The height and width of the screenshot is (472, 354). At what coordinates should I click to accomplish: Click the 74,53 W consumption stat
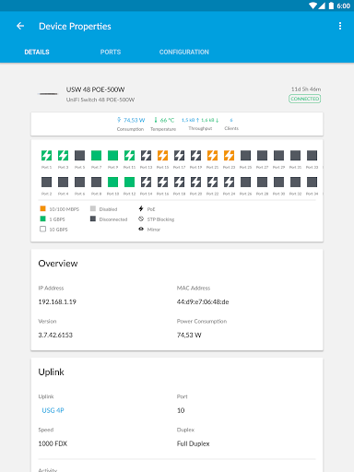tap(131, 120)
